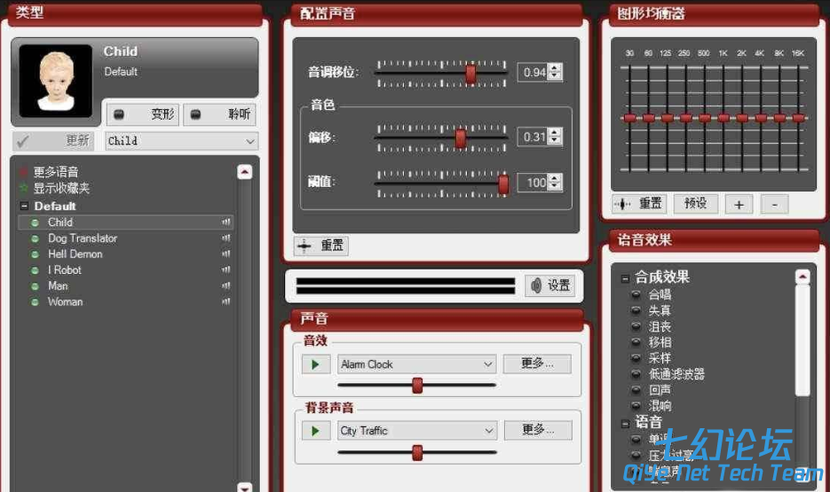This screenshot has width=830, height=492.
Task: Toggle the 聆听 listen button
Action: 219,114
